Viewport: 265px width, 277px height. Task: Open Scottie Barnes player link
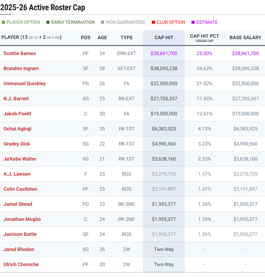[x=20, y=54]
